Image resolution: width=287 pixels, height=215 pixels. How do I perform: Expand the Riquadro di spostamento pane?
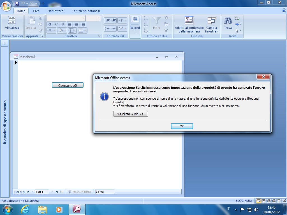[x=4, y=43]
